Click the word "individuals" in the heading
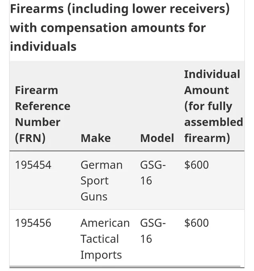The height and width of the screenshot is (271, 254). (43, 46)
